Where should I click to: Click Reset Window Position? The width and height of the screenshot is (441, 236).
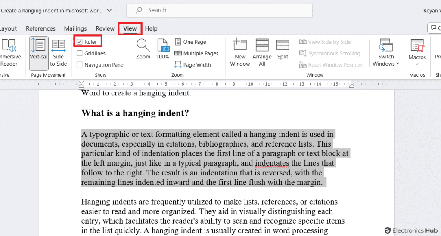(x=331, y=65)
